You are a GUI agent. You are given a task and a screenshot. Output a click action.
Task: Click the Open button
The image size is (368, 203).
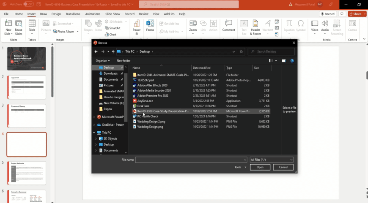[260, 167]
